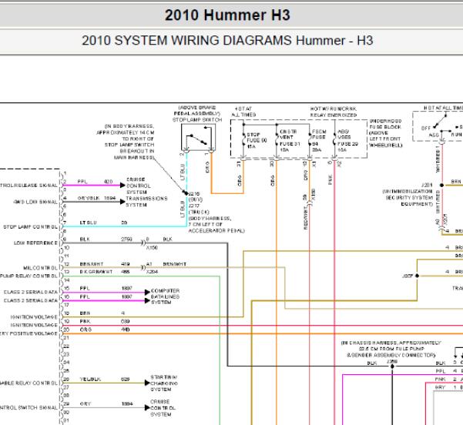The width and height of the screenshot is (463, 425).
Task: Click the "X204" connector label
Action: point(153,272)
